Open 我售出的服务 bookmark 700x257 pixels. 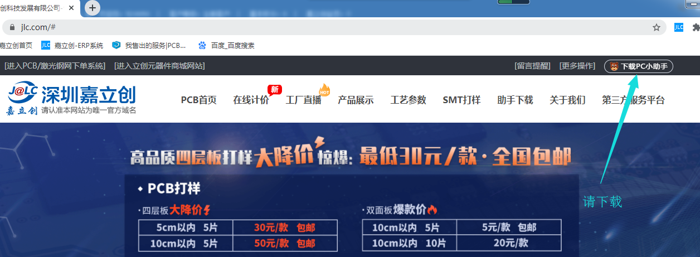click(x=149, y=45)
